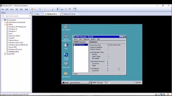The image size is (172, 96).
Task: Open the power options dropdown arrow beside pause
Action: [35, 9]
